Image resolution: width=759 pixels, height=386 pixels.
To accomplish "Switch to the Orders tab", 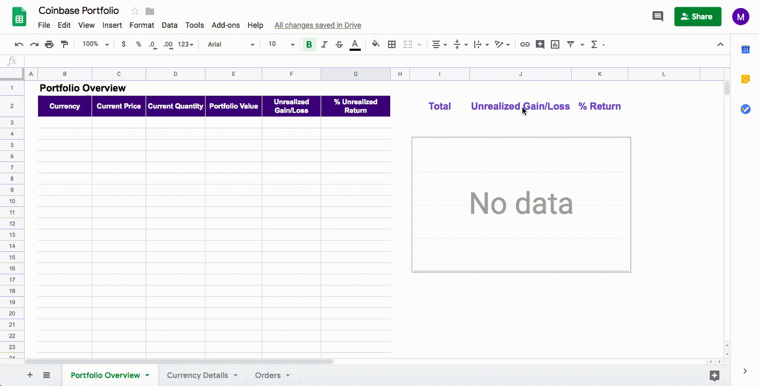I will pyautogui.click(x=268, y=375).
